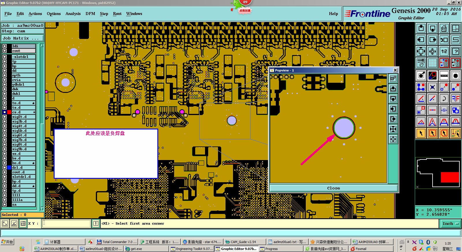
Task: Toggle display checkbox for sig2t.d layer
Action: click(5, 117)
